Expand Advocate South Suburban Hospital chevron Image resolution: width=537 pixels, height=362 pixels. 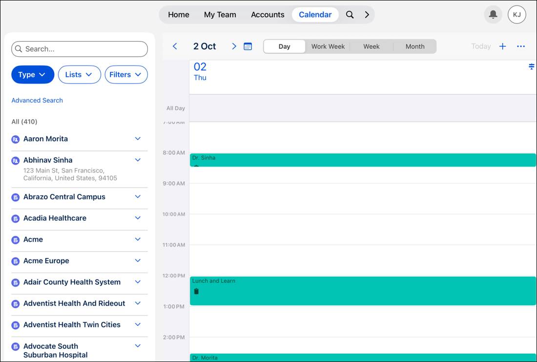pos(138,346)
